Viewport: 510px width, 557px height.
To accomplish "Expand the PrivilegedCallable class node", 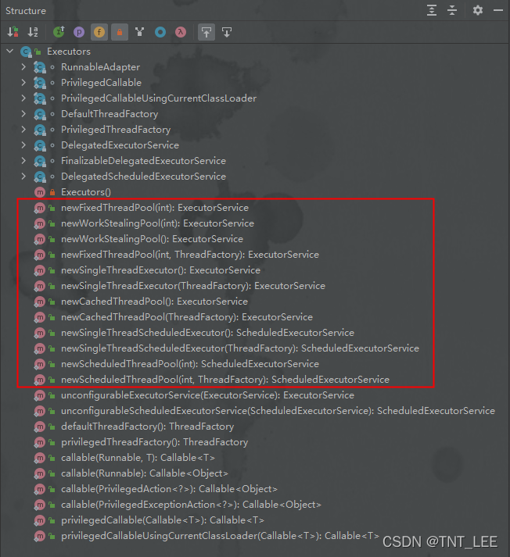I will click(x=23, y=82).
